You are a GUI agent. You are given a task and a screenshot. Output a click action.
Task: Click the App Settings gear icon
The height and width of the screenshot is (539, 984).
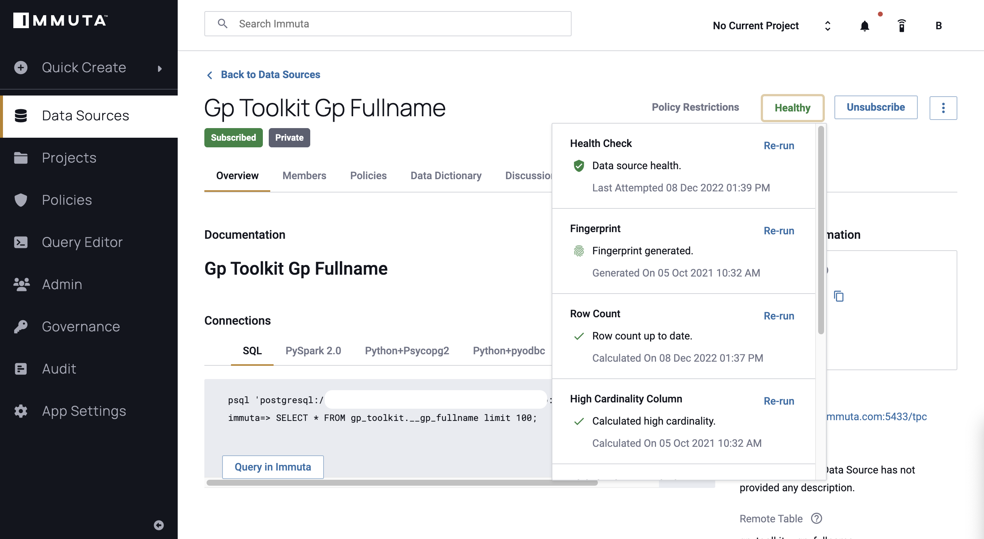coord(21,411)
